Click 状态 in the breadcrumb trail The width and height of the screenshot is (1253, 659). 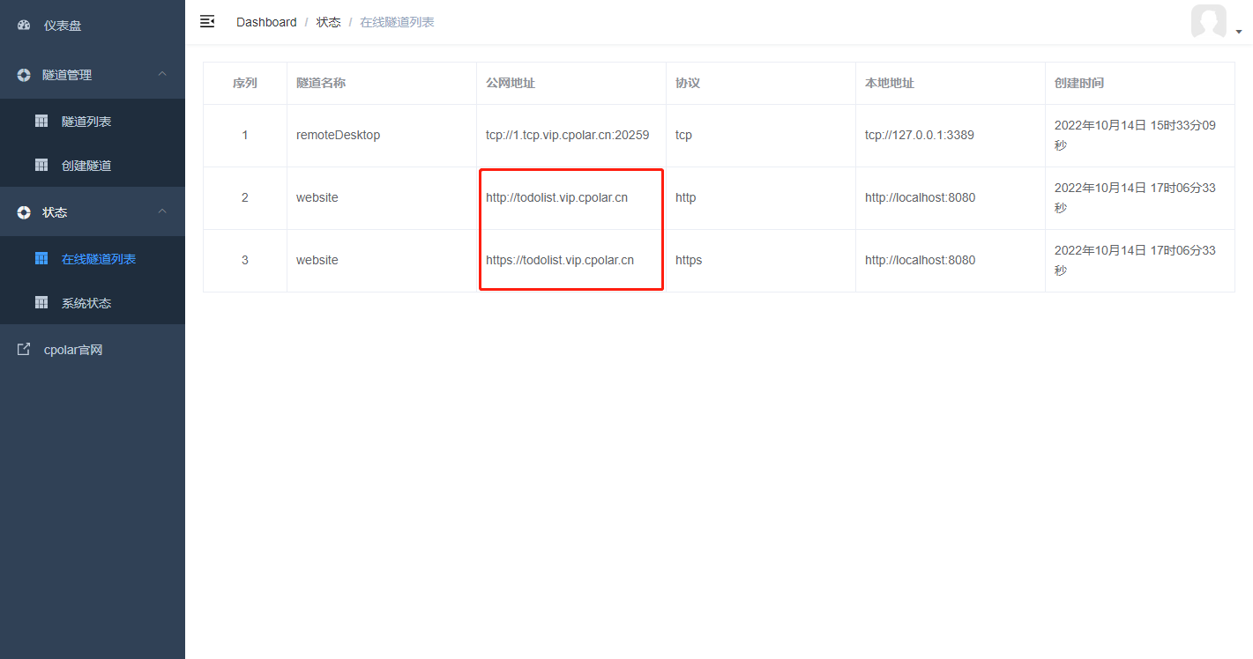(328, 21)
